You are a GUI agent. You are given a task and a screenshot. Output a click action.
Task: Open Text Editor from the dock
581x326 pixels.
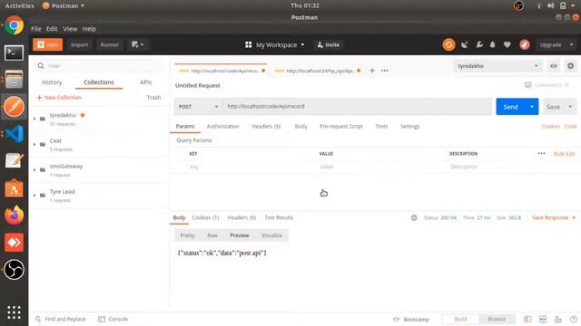tap(15, 161)
